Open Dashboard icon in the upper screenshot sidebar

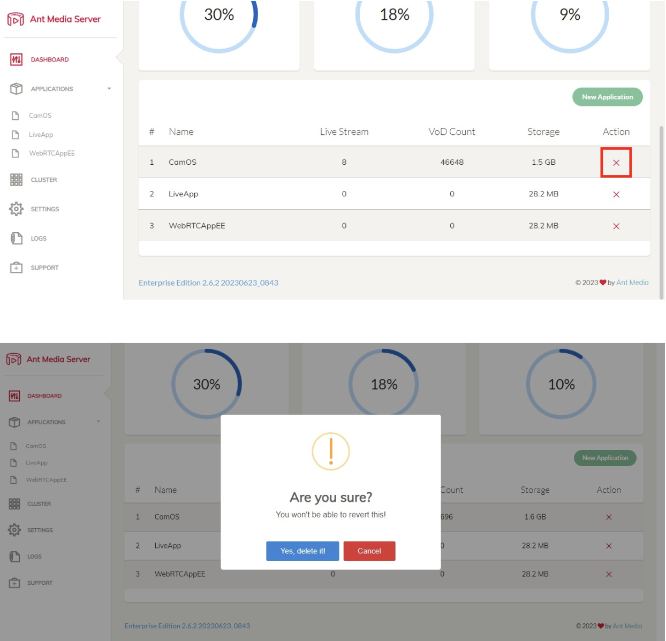coord(16,59)
